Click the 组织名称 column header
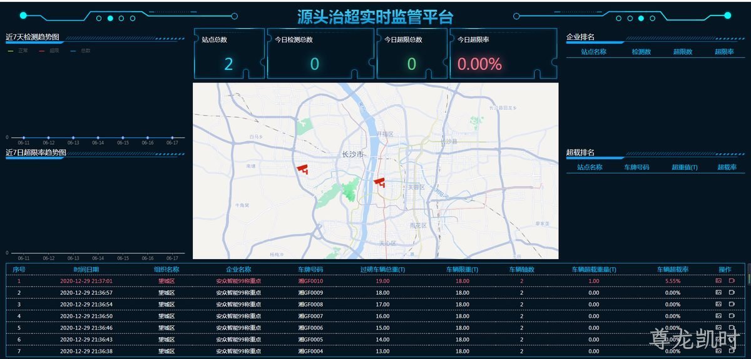Image resolution: width=751 pixels, height=359 pixels. (166, 270)
